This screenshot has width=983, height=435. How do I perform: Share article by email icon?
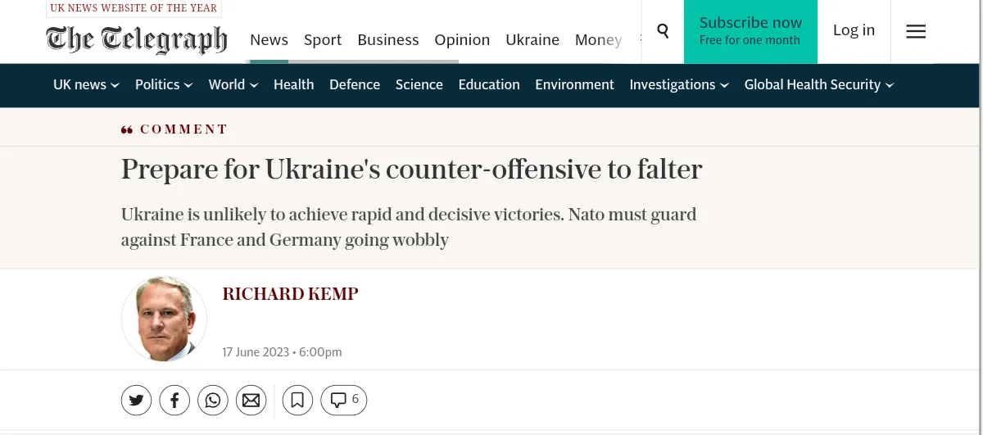click(251, 400)
